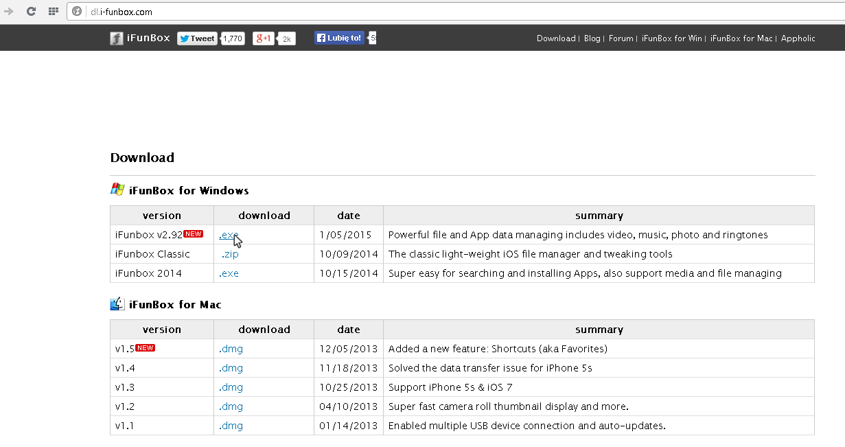This screenshot has height=447, width=845.
Task: Click the iFunbox 2014 version cell
Action: point(162,273)
